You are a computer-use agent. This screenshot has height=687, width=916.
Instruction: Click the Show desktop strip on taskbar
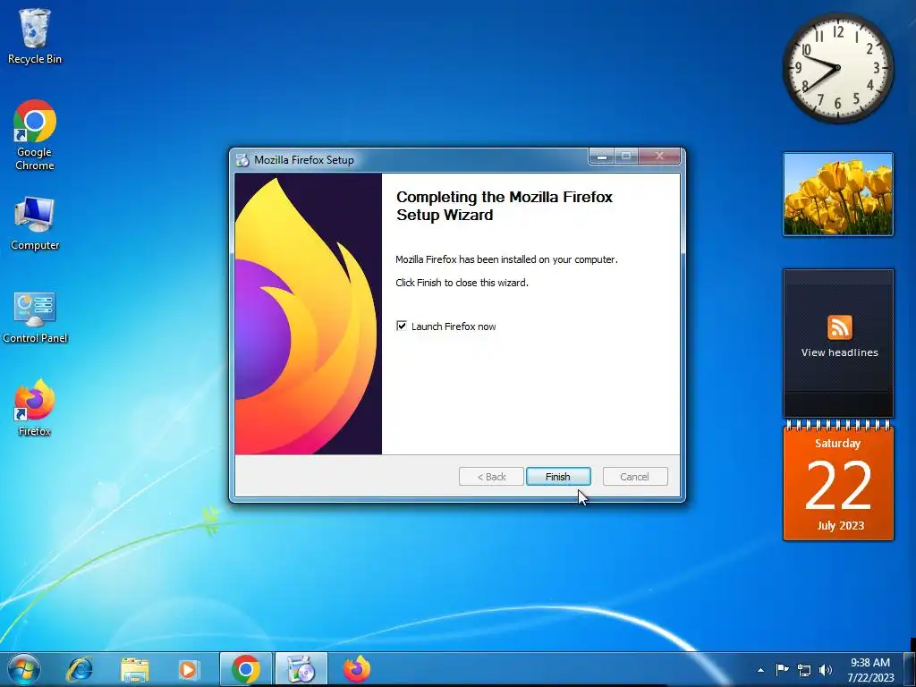(x=912, y=669)
